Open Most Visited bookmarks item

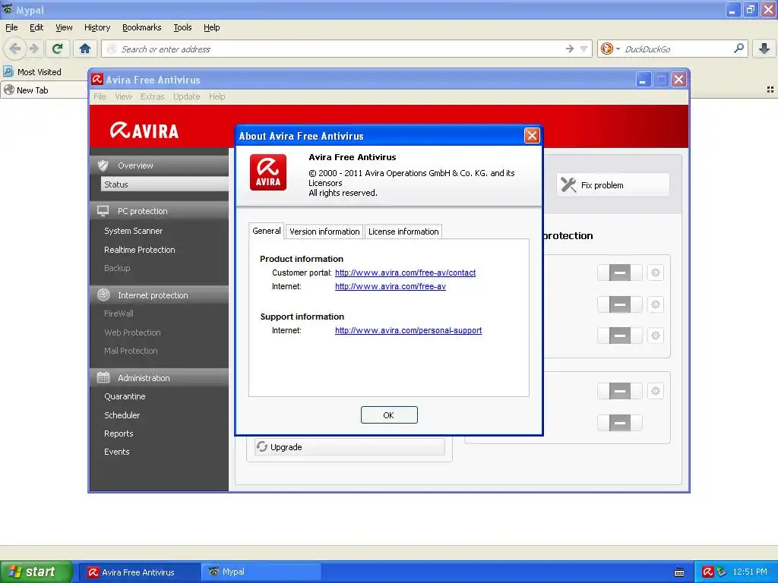point(32,72)
